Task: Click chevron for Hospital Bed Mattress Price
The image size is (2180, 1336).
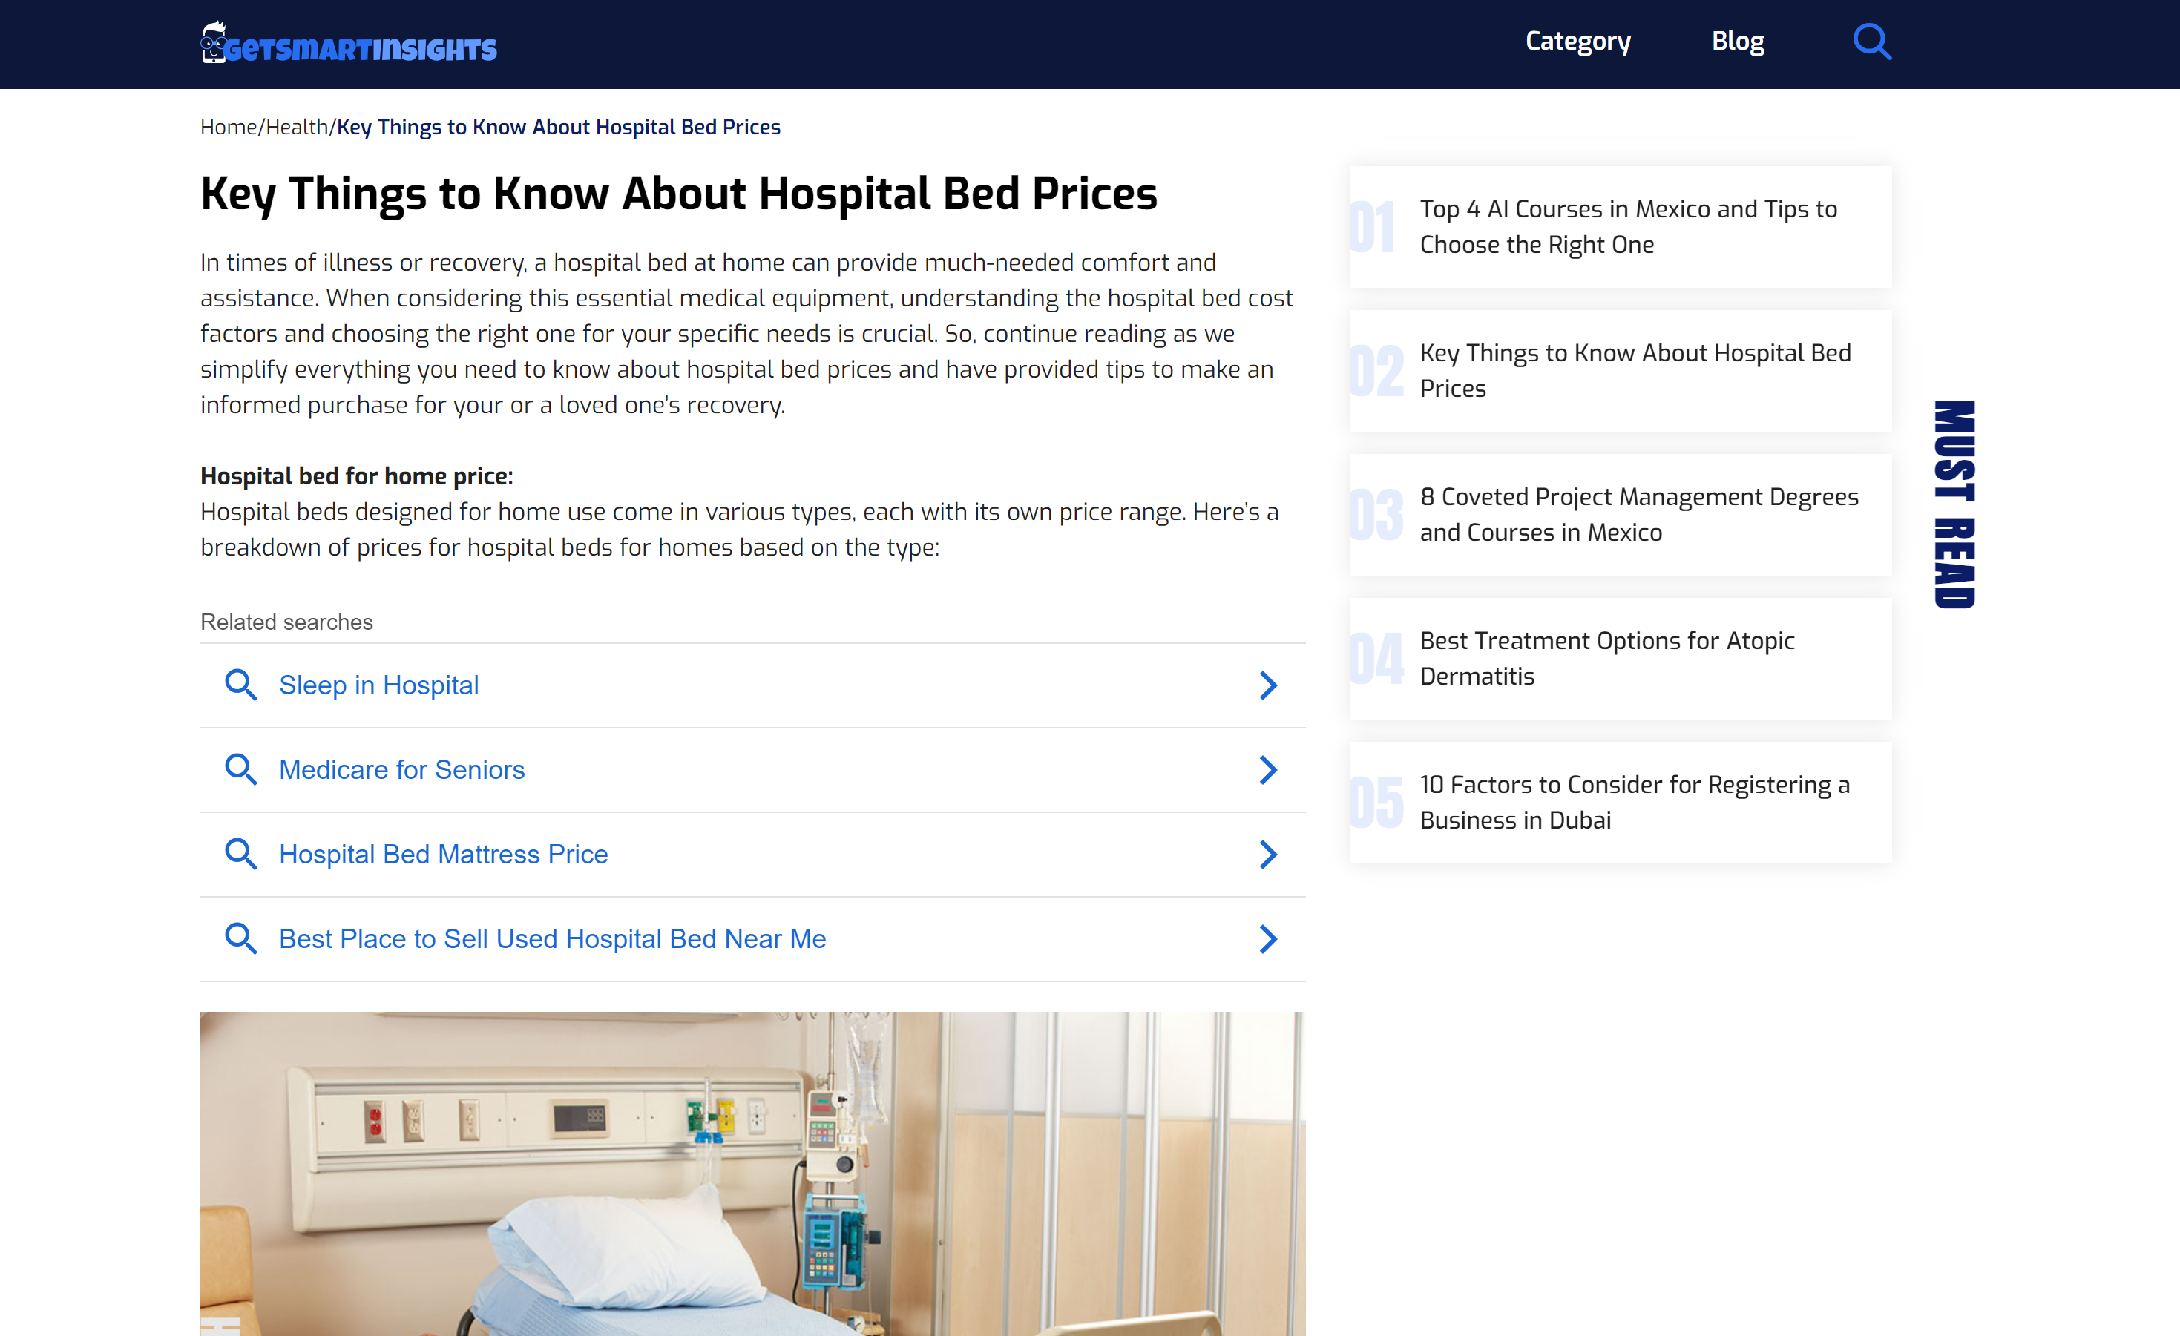Action: [1268, 854]
